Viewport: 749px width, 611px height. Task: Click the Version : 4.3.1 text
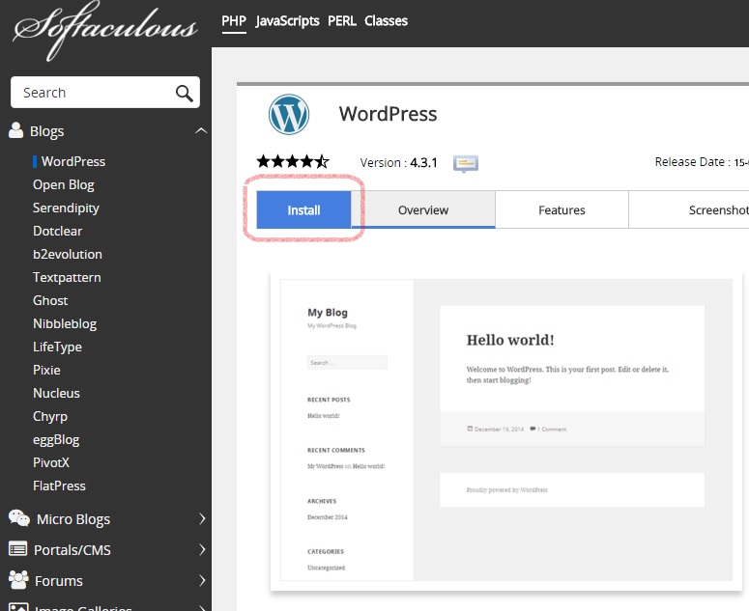(398, 163)
